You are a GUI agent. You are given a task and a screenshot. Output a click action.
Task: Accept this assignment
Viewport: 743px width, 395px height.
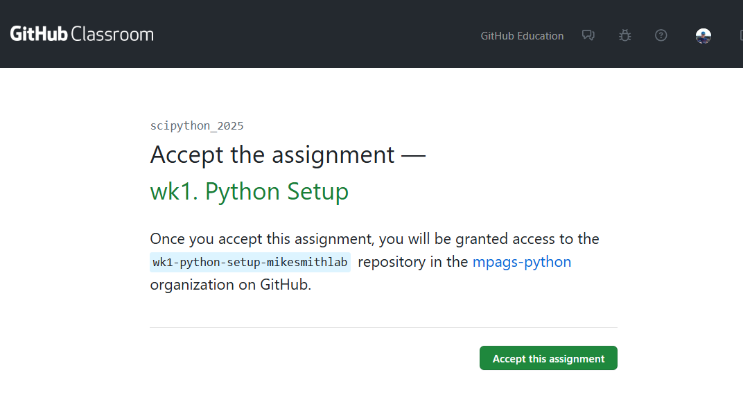pyautogui.click(x=548, y=358)
